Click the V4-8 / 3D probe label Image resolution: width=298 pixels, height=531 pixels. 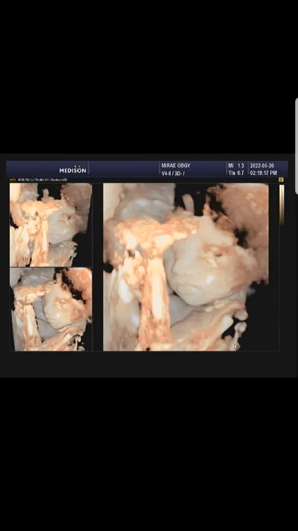tap(173, 174)
